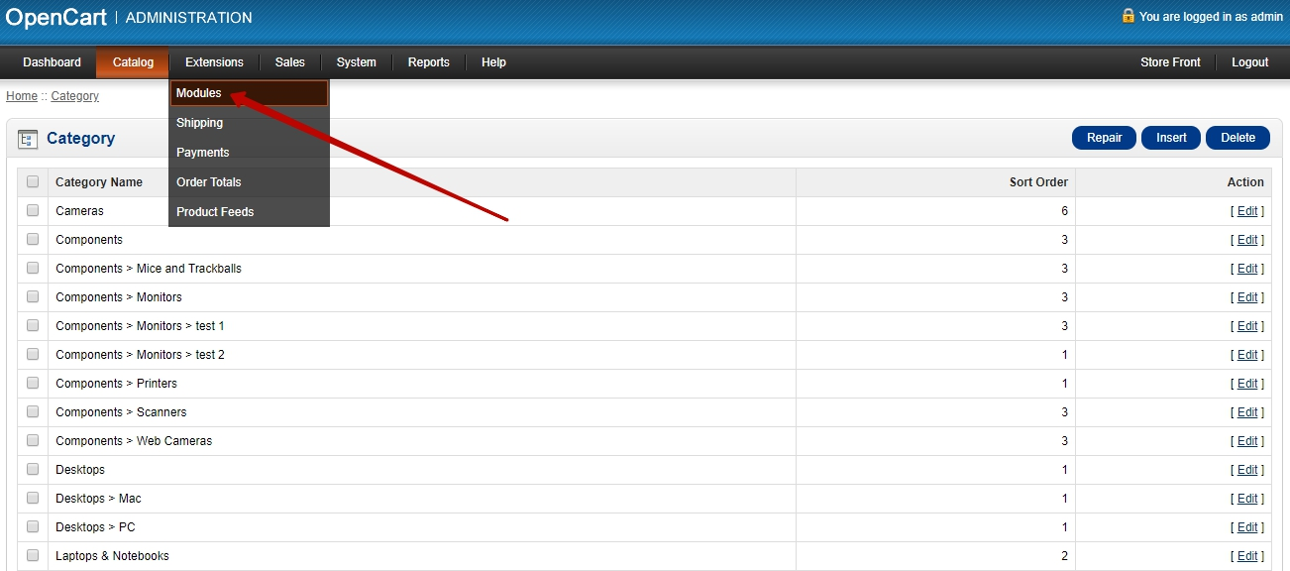This screenshot has height=571, width=1290.
Task: Choose Order Totals from the Extensions dropdown
Action: point(249,182)
